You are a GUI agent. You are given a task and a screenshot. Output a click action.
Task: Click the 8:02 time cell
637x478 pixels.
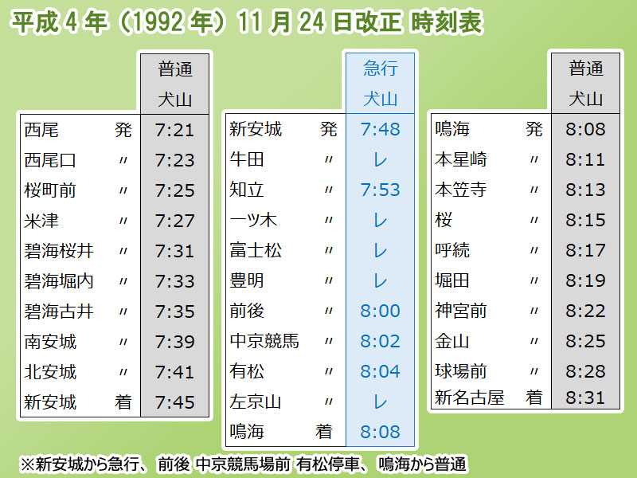point(381,341)
